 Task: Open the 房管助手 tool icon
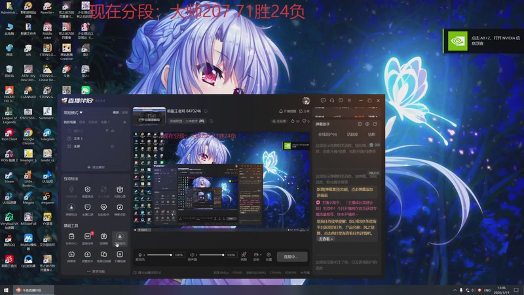88,256
